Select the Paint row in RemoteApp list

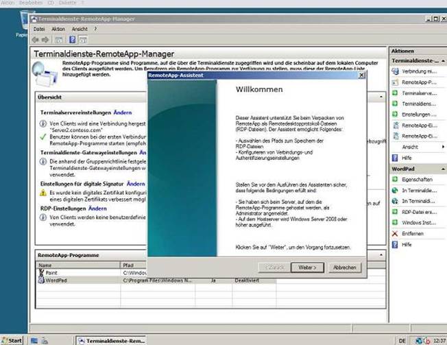coord(93,273)
